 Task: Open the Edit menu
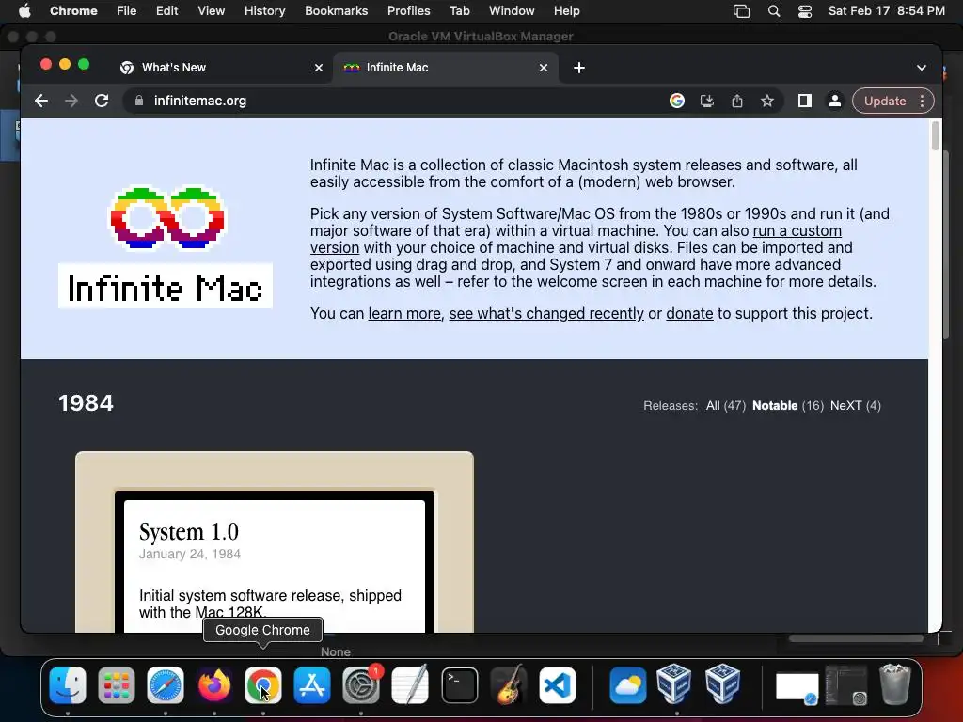[167, 11]
